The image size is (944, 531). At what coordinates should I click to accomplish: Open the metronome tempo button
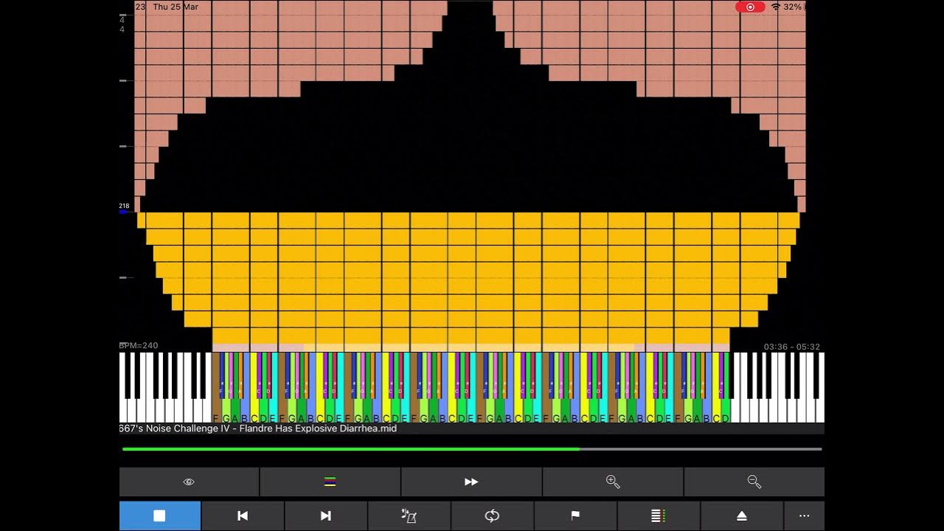[x=409, y=516]
